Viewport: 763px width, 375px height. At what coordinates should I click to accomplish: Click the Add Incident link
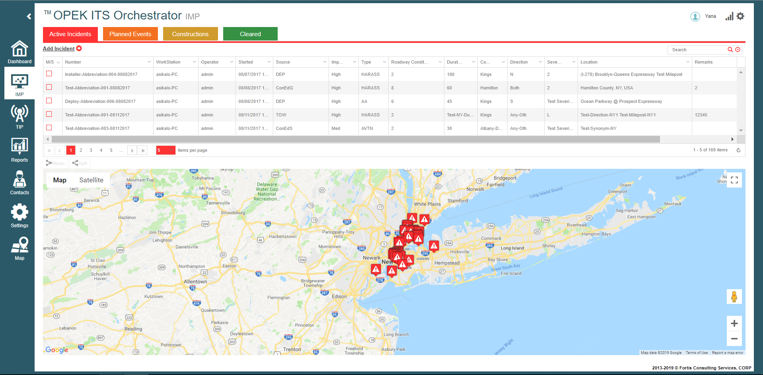point(59,48)
